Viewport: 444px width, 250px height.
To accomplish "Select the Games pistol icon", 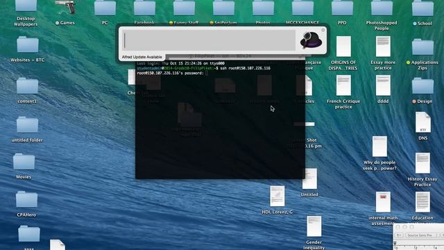I will (x=65, y=7).
